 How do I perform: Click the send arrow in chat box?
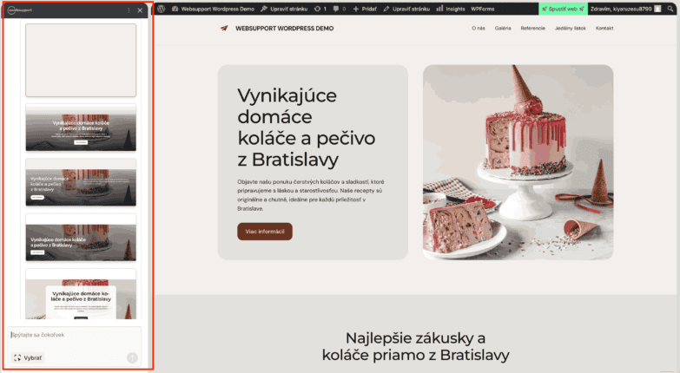pos(132,357)
